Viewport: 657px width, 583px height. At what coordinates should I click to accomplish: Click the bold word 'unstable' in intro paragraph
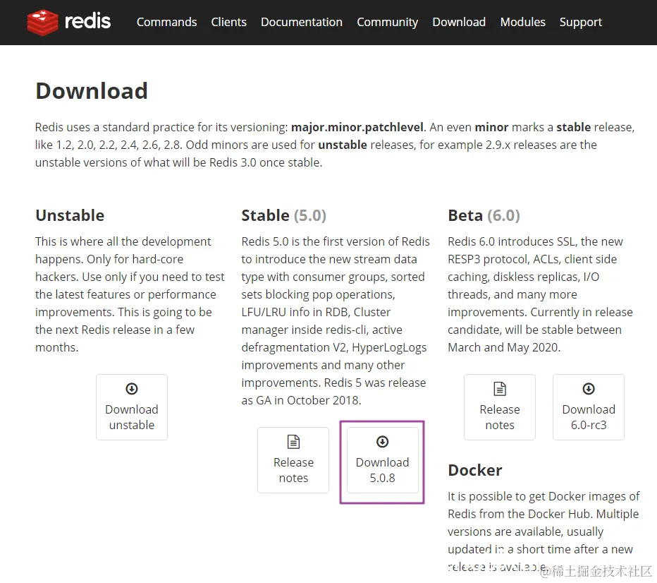[x=343, y=145]
